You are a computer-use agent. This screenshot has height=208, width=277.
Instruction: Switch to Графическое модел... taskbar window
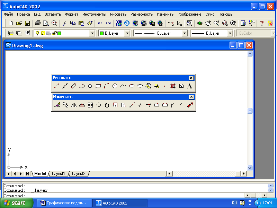point(64,203)
